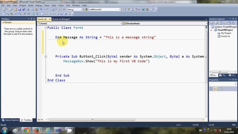238x134 pixels.
Task: Click Solution Explorer horizontal scrollbar thumb
Action: pyautogui.click(x=220, y=72)
